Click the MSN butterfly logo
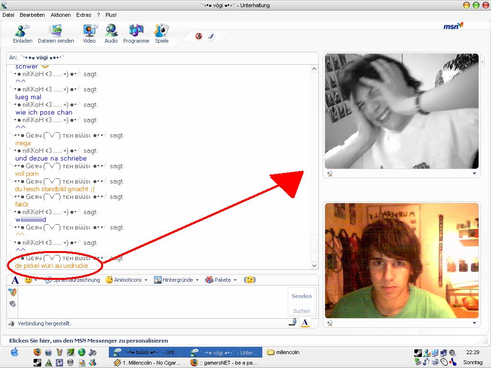Image resolution: width=491 pixels, height=368 pixels. pos(453,26)
